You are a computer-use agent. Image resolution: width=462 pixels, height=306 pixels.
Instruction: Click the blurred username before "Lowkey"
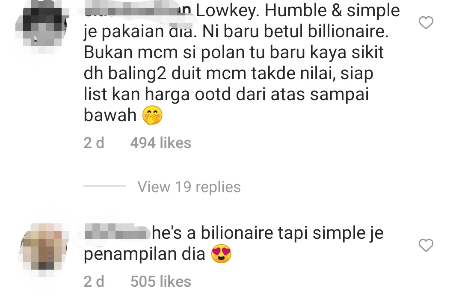(x=138, y=11)
